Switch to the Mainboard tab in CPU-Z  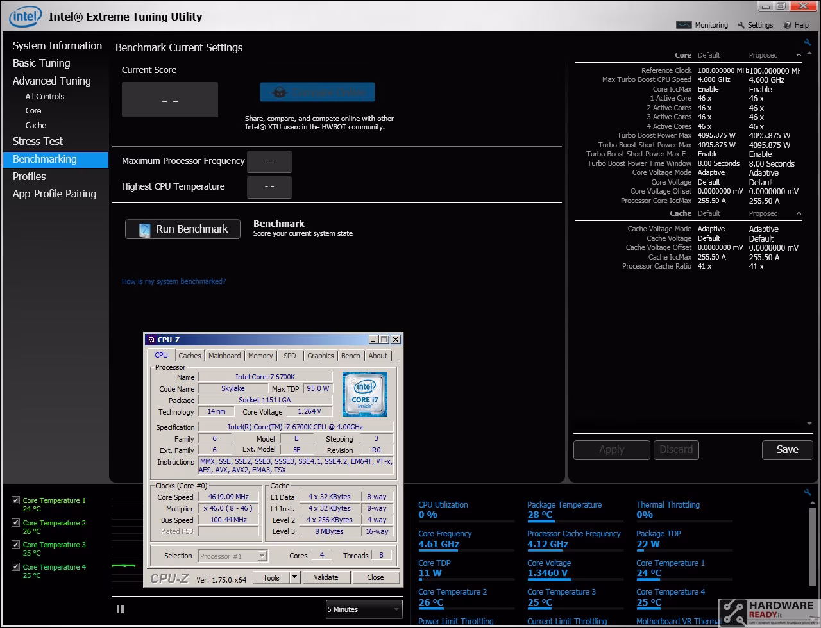[224, 356]
